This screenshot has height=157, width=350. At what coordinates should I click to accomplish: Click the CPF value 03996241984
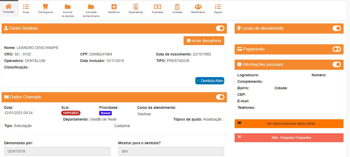101,54
